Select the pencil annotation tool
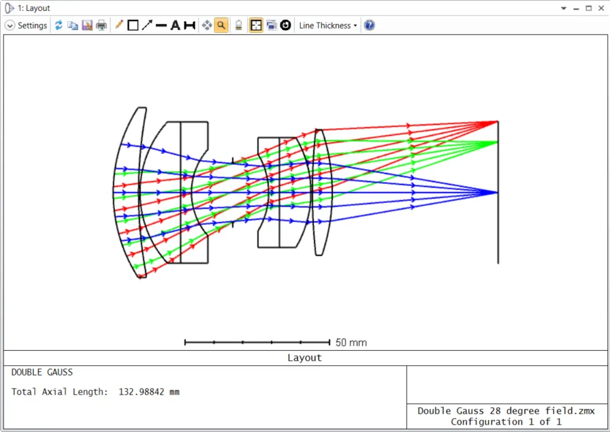This screenshot has height=432, width=610. (119, 25)
